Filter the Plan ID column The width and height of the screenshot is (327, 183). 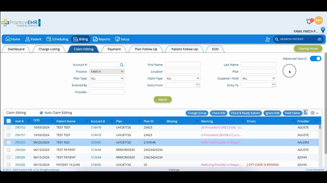[162, 121]
